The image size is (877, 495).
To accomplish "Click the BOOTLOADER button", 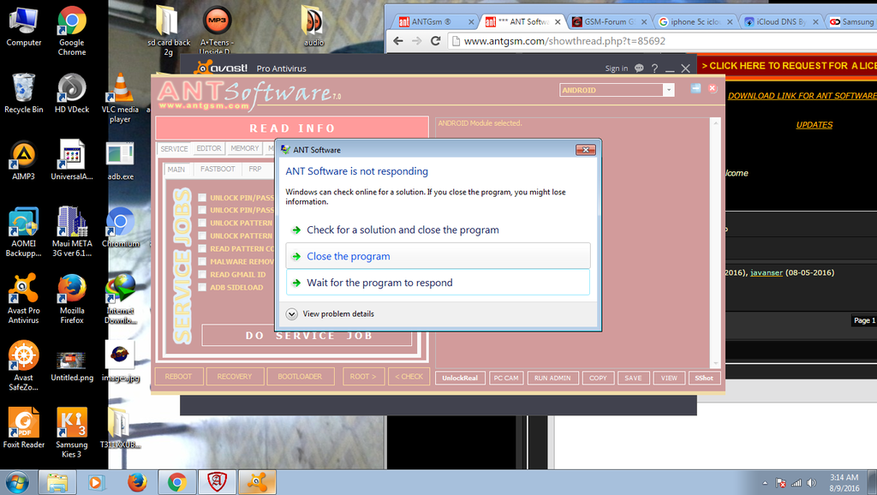I will (x=300, y=377).
